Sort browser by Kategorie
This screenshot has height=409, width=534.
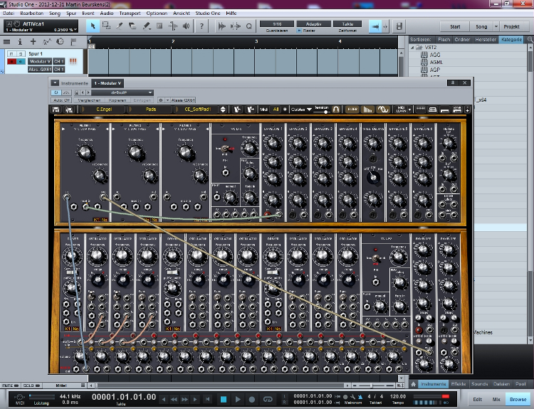[511, 39]
